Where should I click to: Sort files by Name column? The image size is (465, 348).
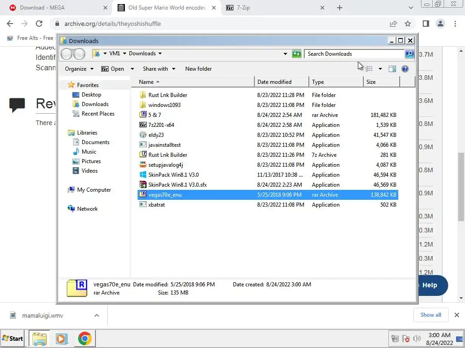193,82
